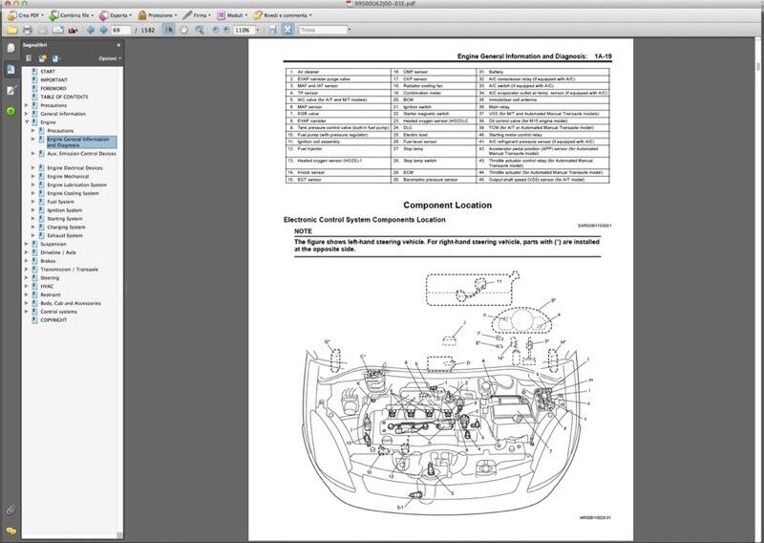Image resolution: width=764 pixels, height=543 pixels.
Task: Click the page number field
Action: (x=120, y=31)
